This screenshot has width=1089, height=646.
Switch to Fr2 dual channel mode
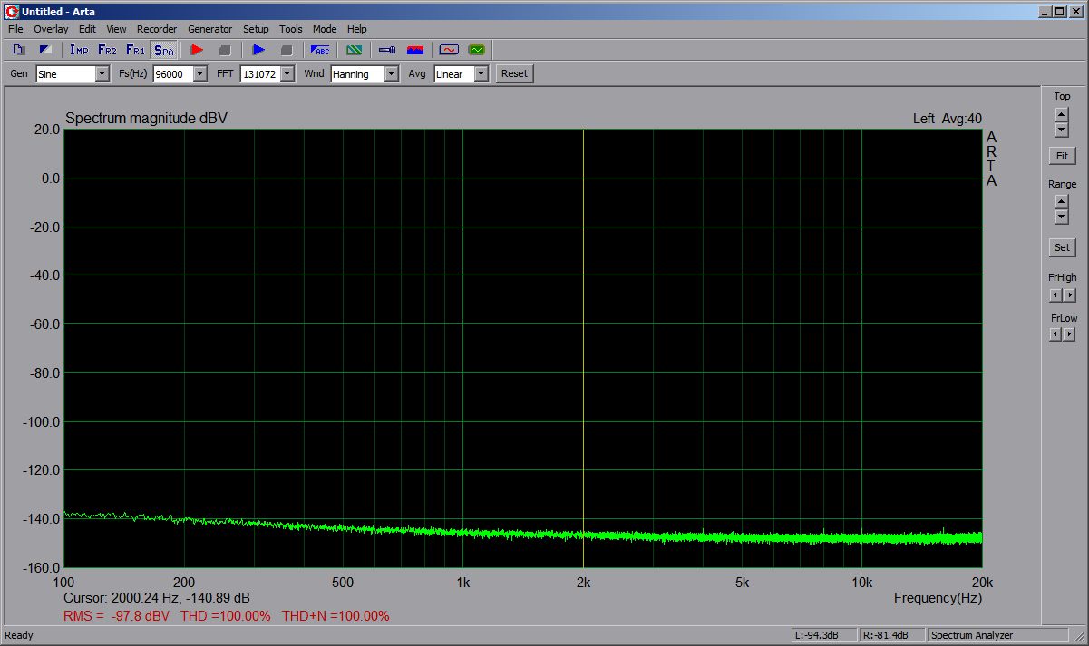pyautogui.click(x=107, y=50)
